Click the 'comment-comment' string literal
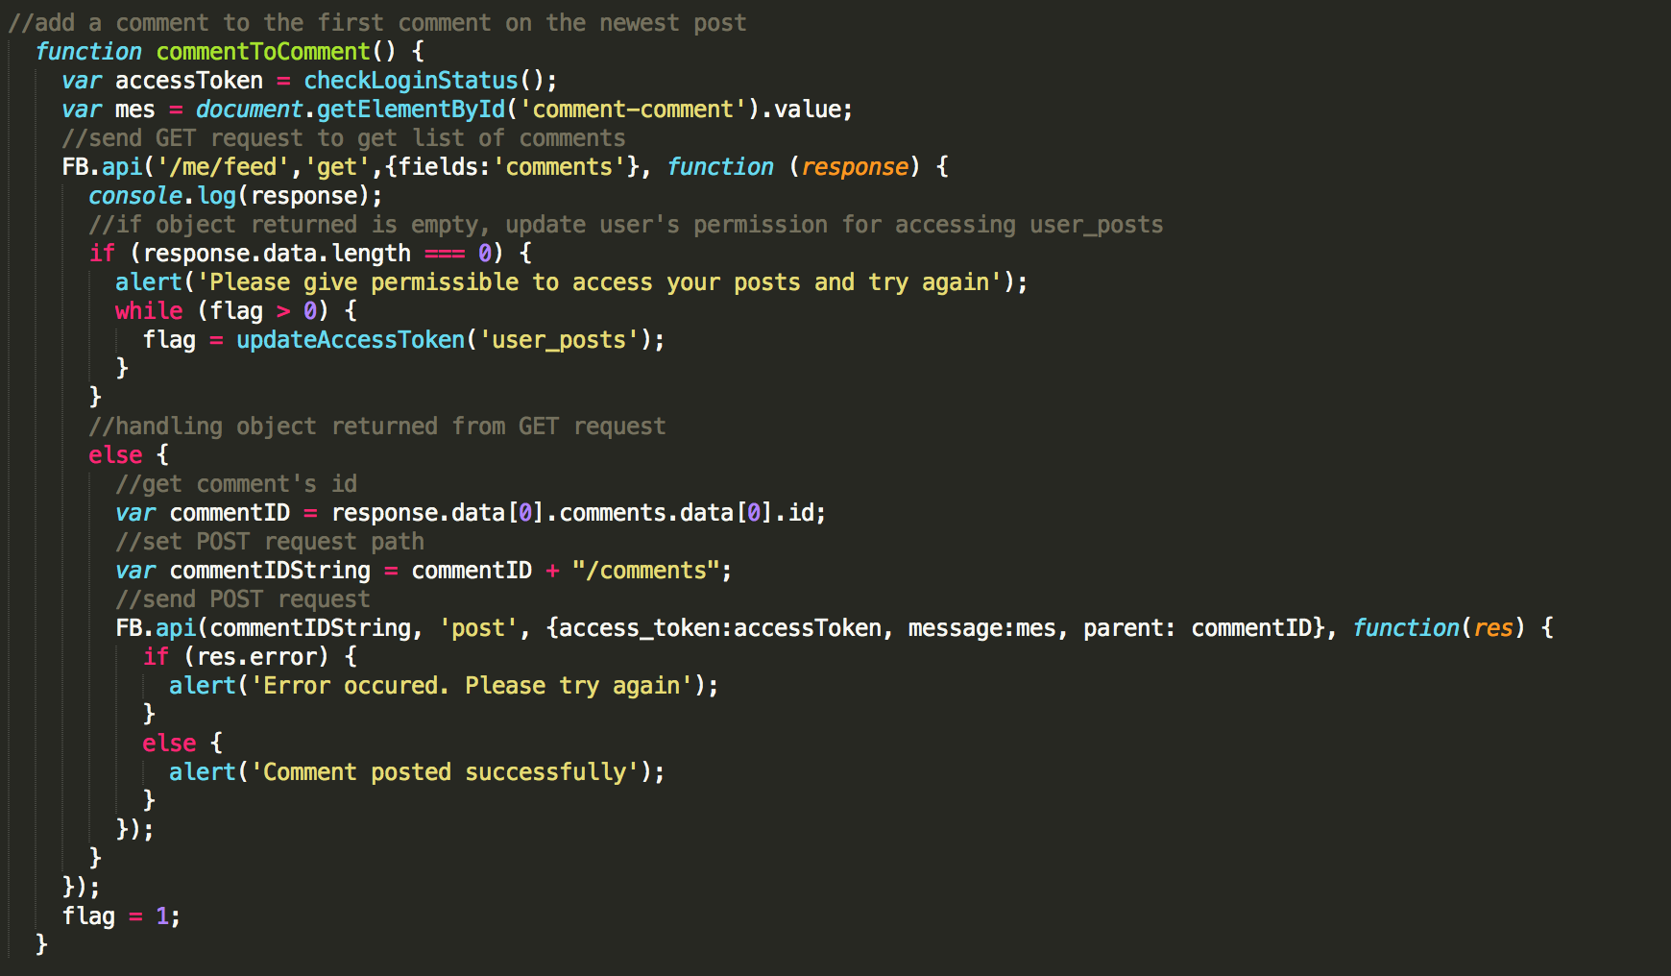1671x976 pixels. coord(633,110)
